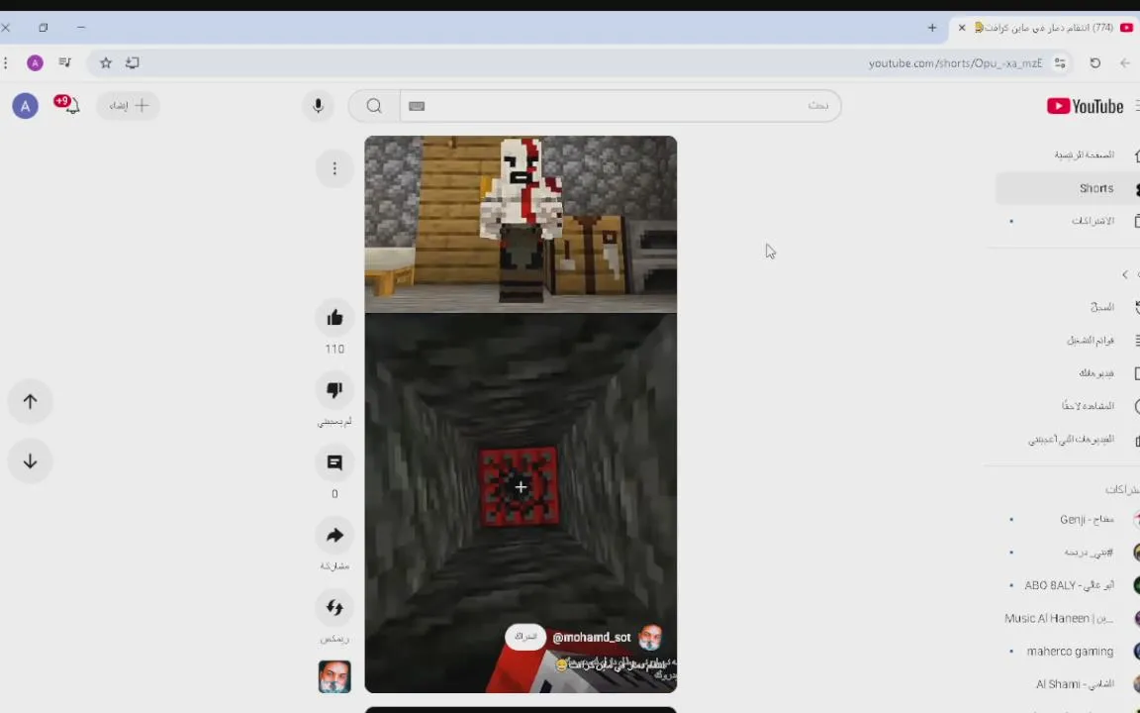Click the address bar URL
Image resolution: width=1140 pixels, height=713 pixels.
click(955, 63)
